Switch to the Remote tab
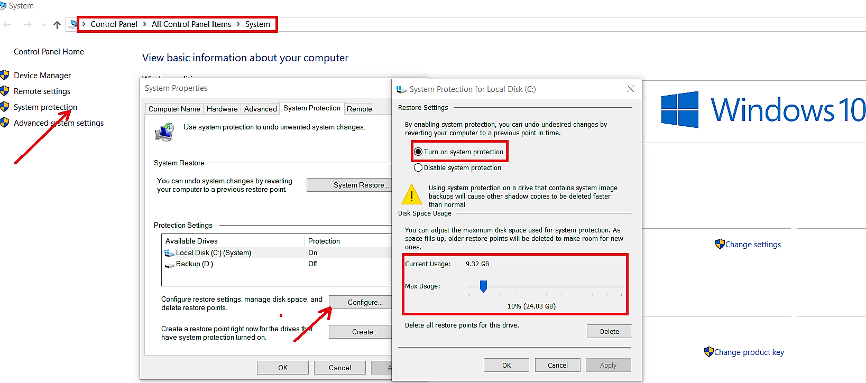 point(360,109)
